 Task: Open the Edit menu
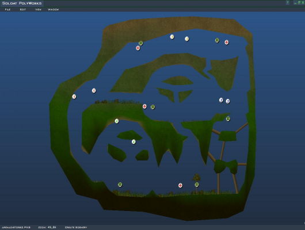(23, 9)
